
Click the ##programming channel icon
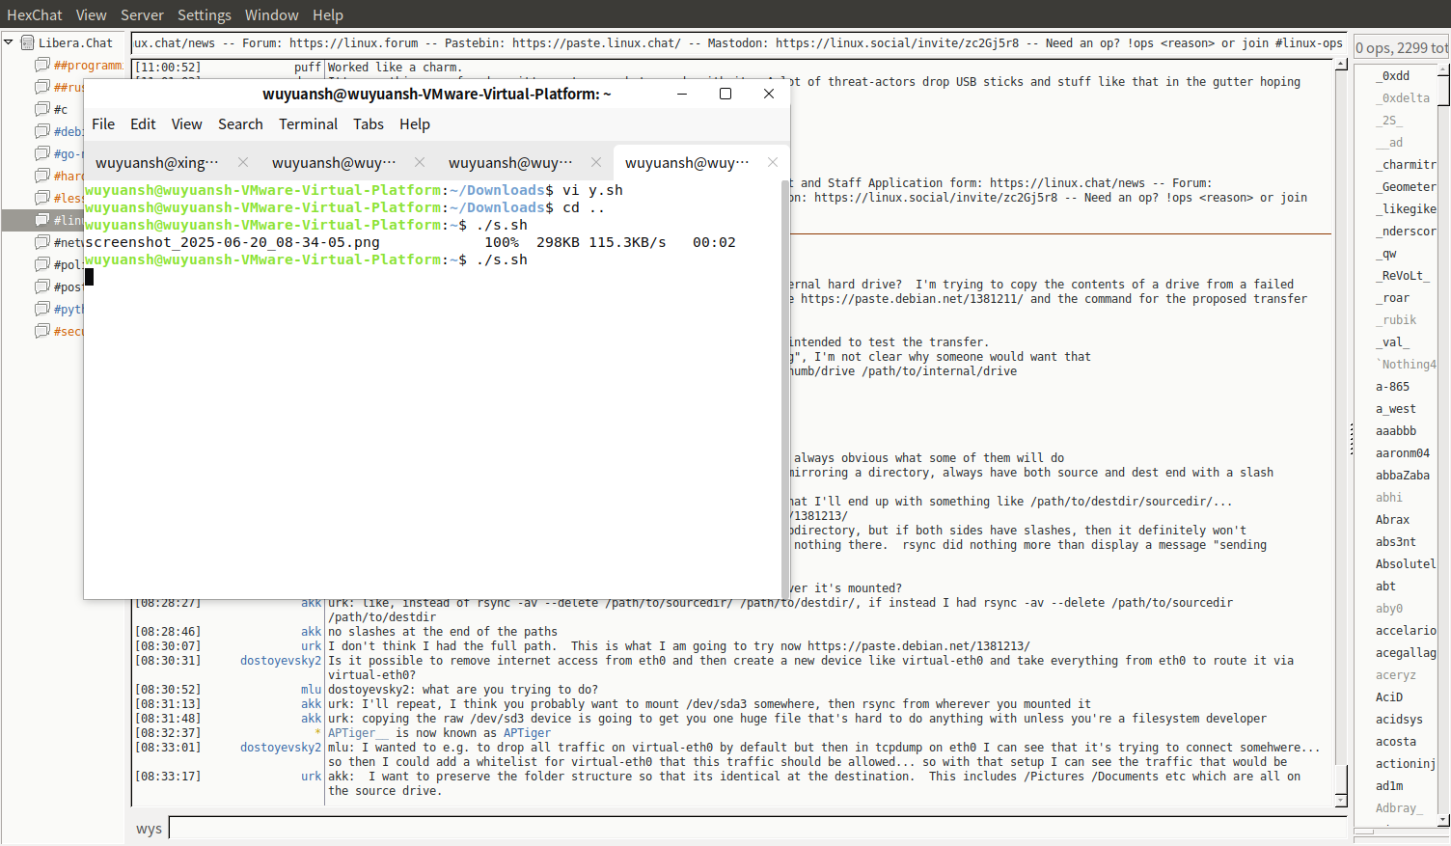[x=42, y=65]
